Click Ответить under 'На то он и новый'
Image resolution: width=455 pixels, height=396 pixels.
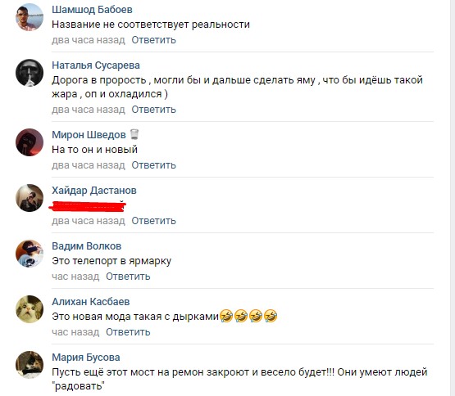pos(154,165)
